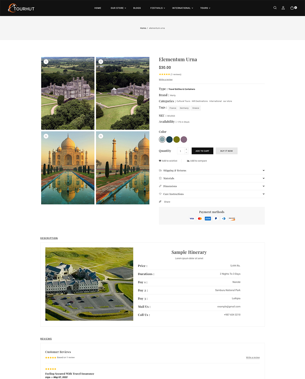Expand Shipping & Returns section
This screenshot has width=305, height=379.
point(263,171)
